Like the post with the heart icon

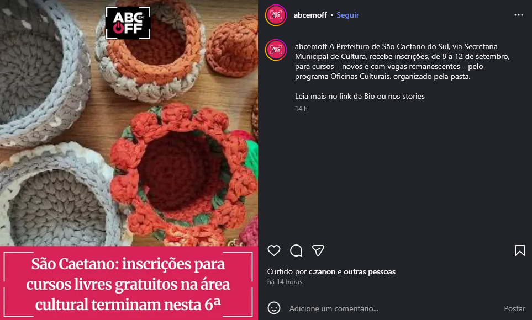(x=274, y=250)
